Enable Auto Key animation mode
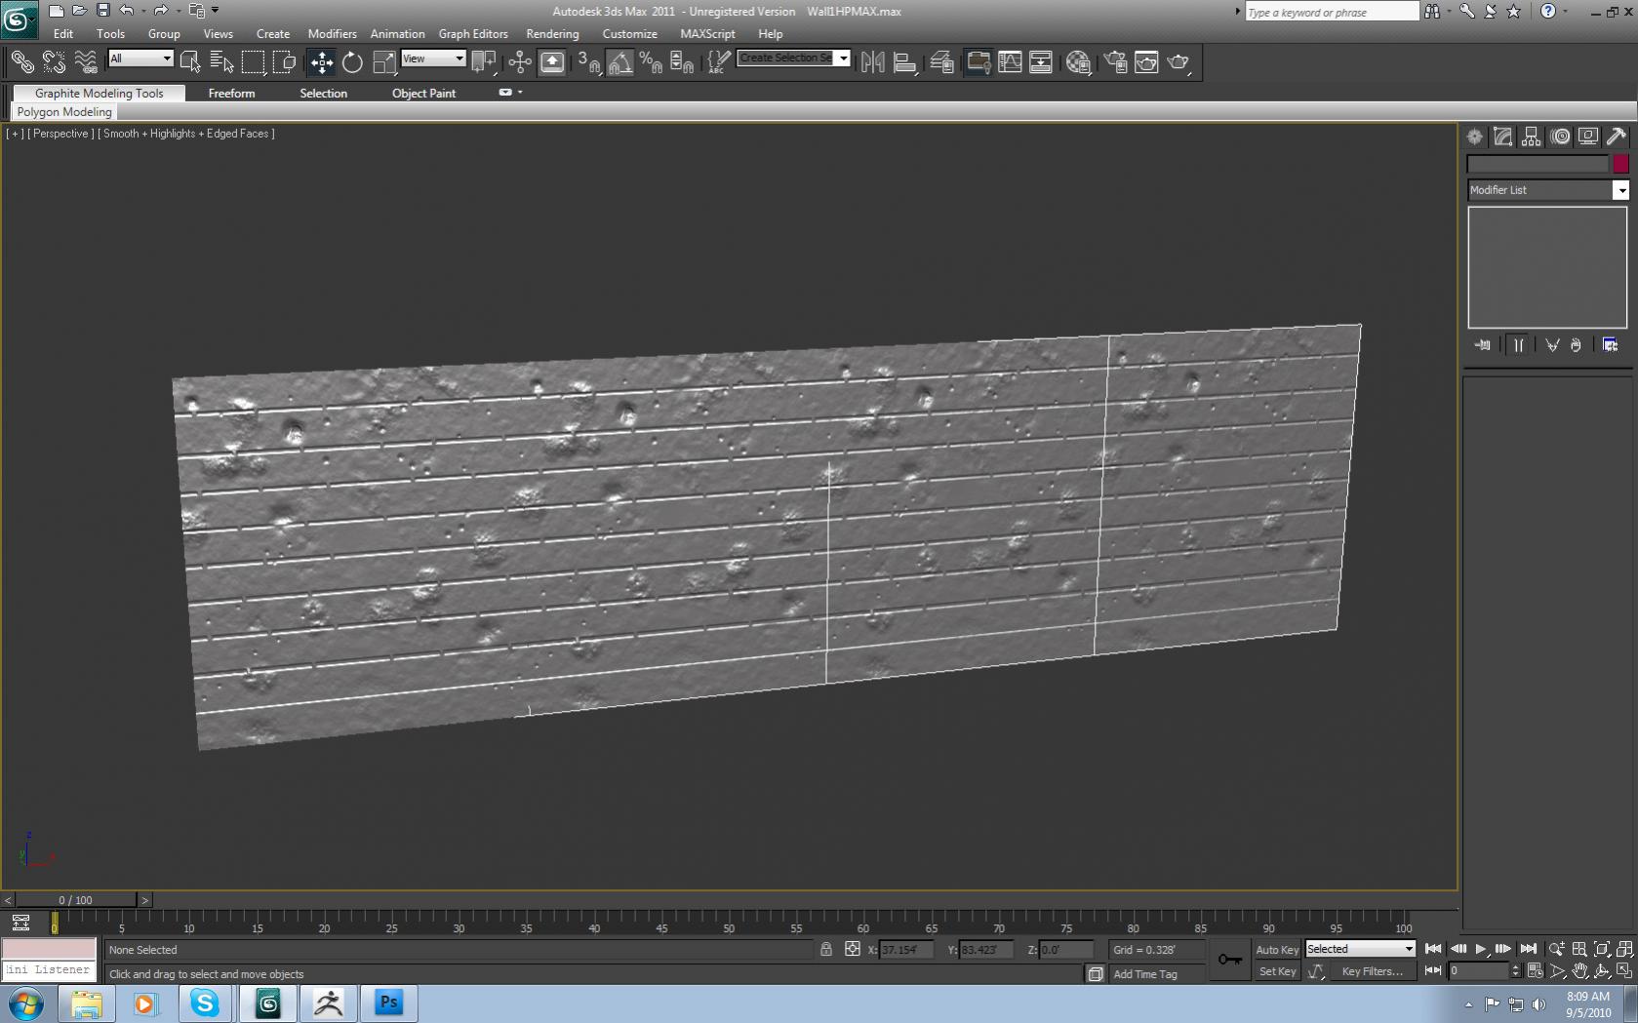The image size is (1638, 1023). 1277,949
